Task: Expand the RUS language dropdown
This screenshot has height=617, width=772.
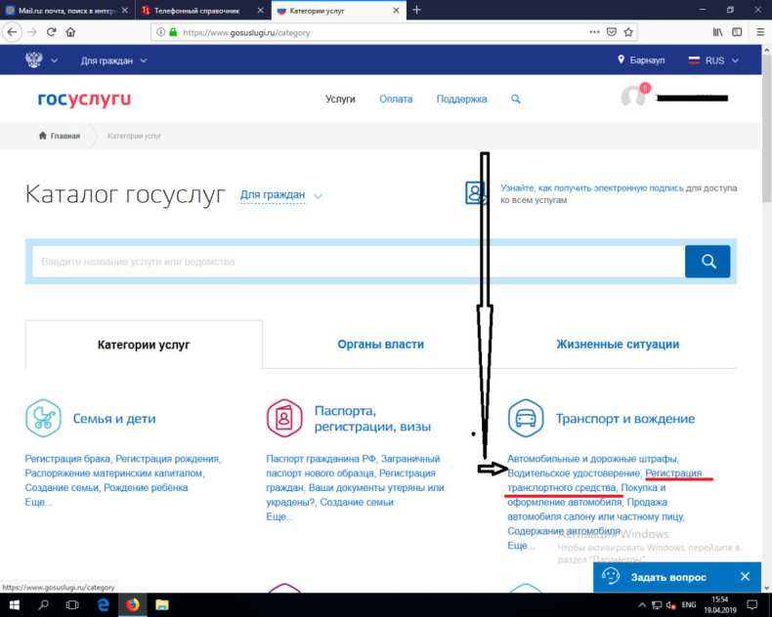Action: click(x=713, y=61)
